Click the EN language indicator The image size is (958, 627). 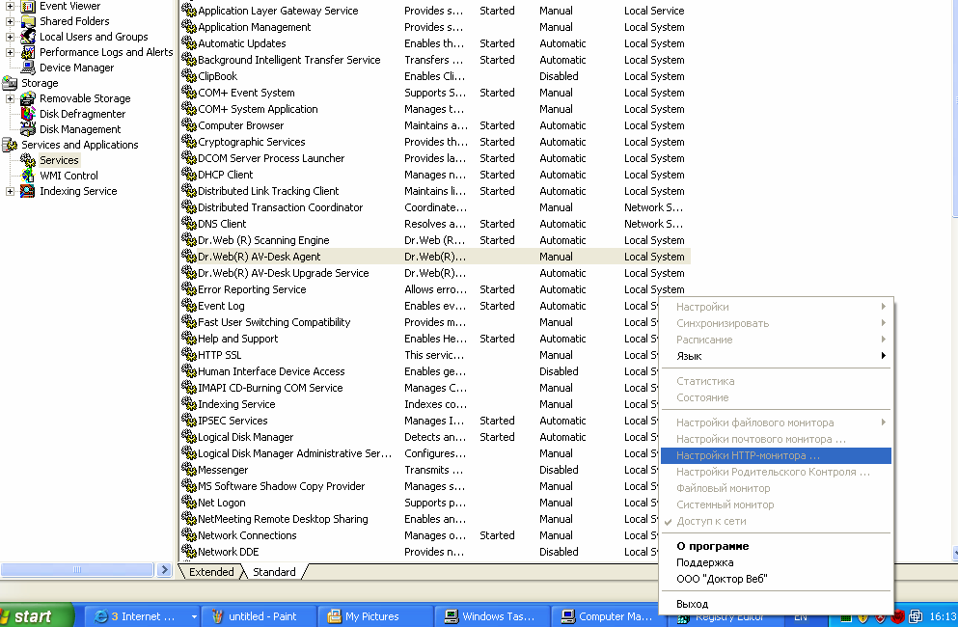tap(801, 618)
